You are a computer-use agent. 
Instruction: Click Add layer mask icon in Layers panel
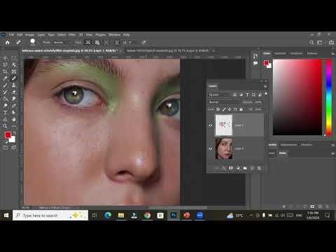[x=231, y=168]
